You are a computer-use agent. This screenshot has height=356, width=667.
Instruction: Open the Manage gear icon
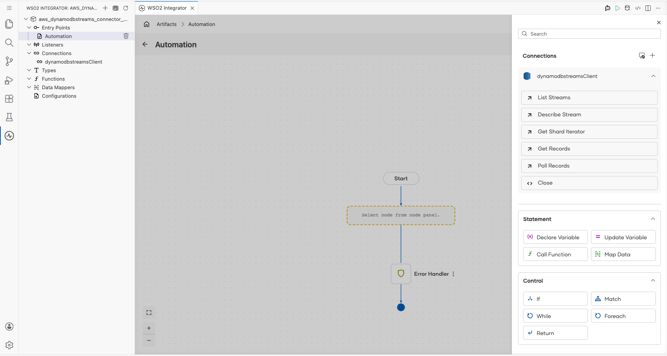click(9, 345)
